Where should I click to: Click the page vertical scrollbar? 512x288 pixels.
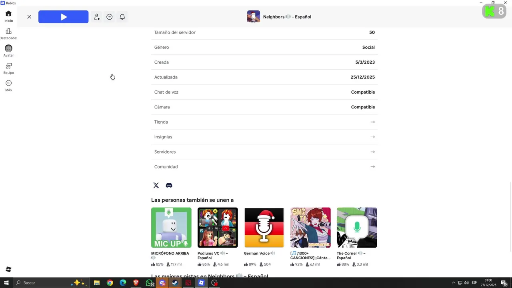(510, 216)
